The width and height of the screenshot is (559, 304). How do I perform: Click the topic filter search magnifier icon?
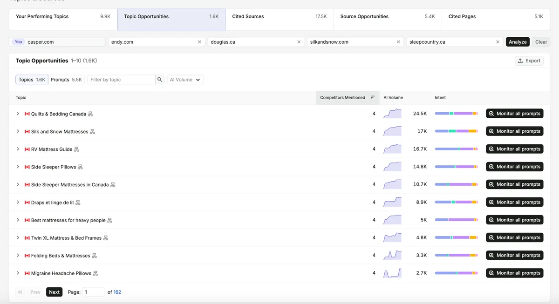click(x=160, y=80)
